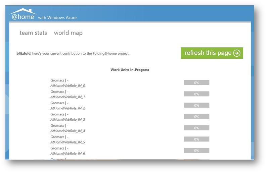This screenshot has height=172, width=266.
Task: Click 'Gromacs | -' above AtHomeWebRole_IN_0
Action: 59,80
